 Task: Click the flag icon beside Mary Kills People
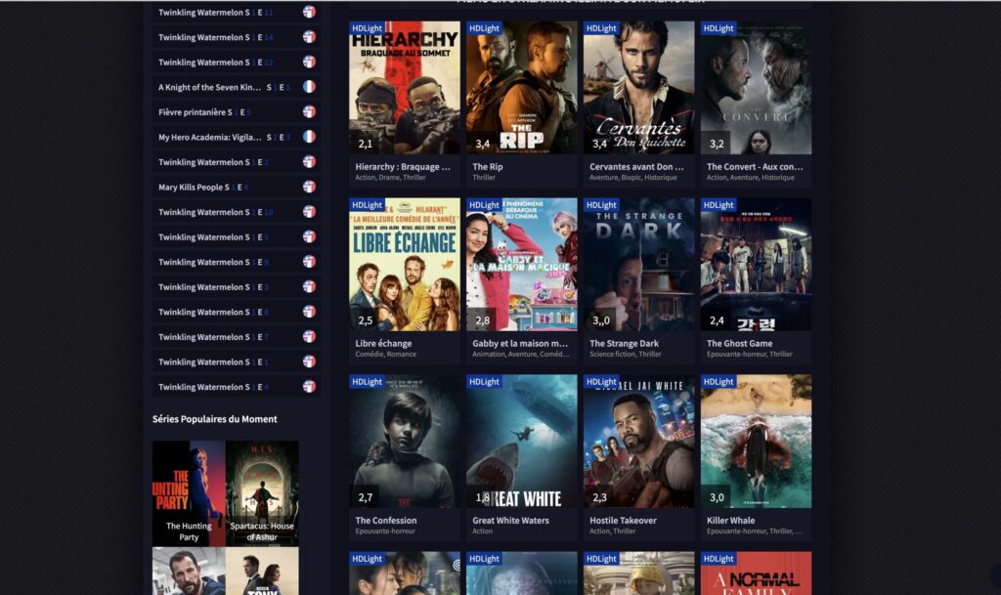[x=309, y=187]
